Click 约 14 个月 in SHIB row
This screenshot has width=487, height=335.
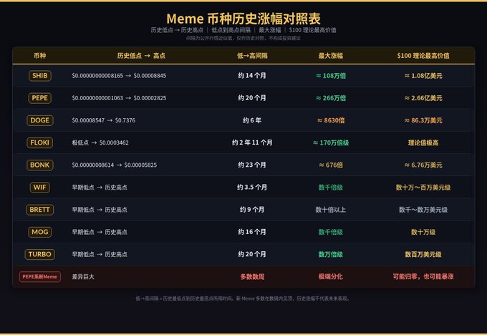252,76
